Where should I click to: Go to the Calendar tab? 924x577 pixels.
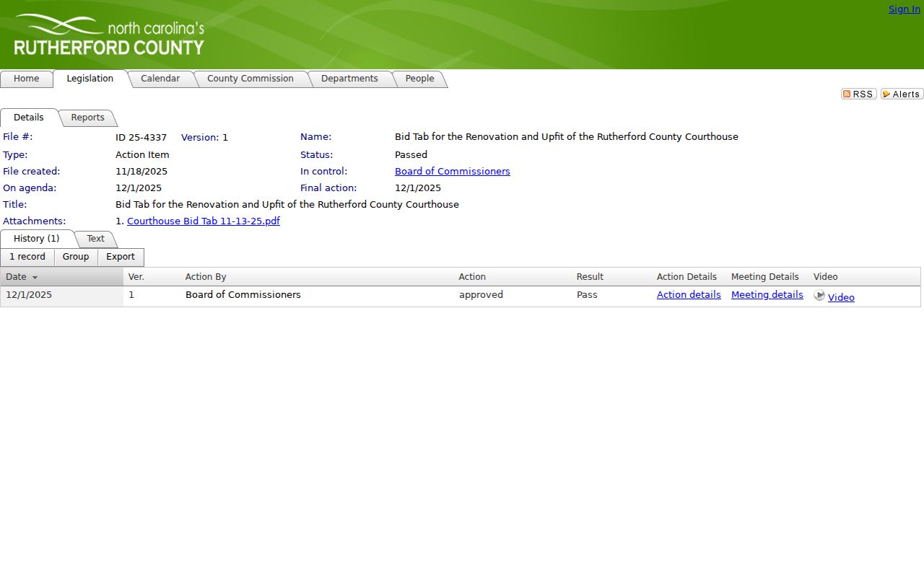tap(160, 79)
